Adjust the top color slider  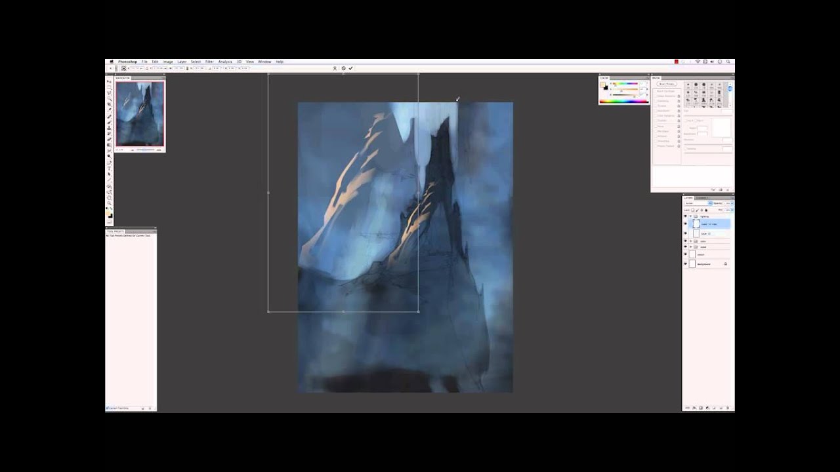625,84
